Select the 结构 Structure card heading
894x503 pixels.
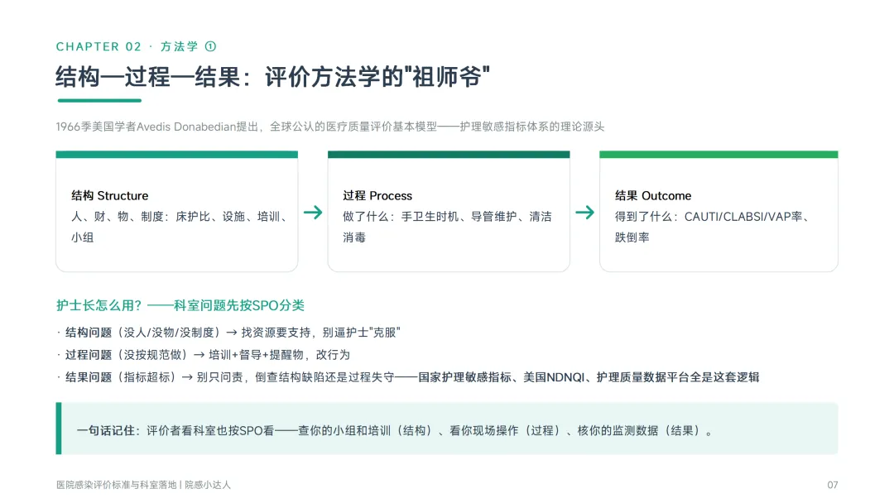110,195
